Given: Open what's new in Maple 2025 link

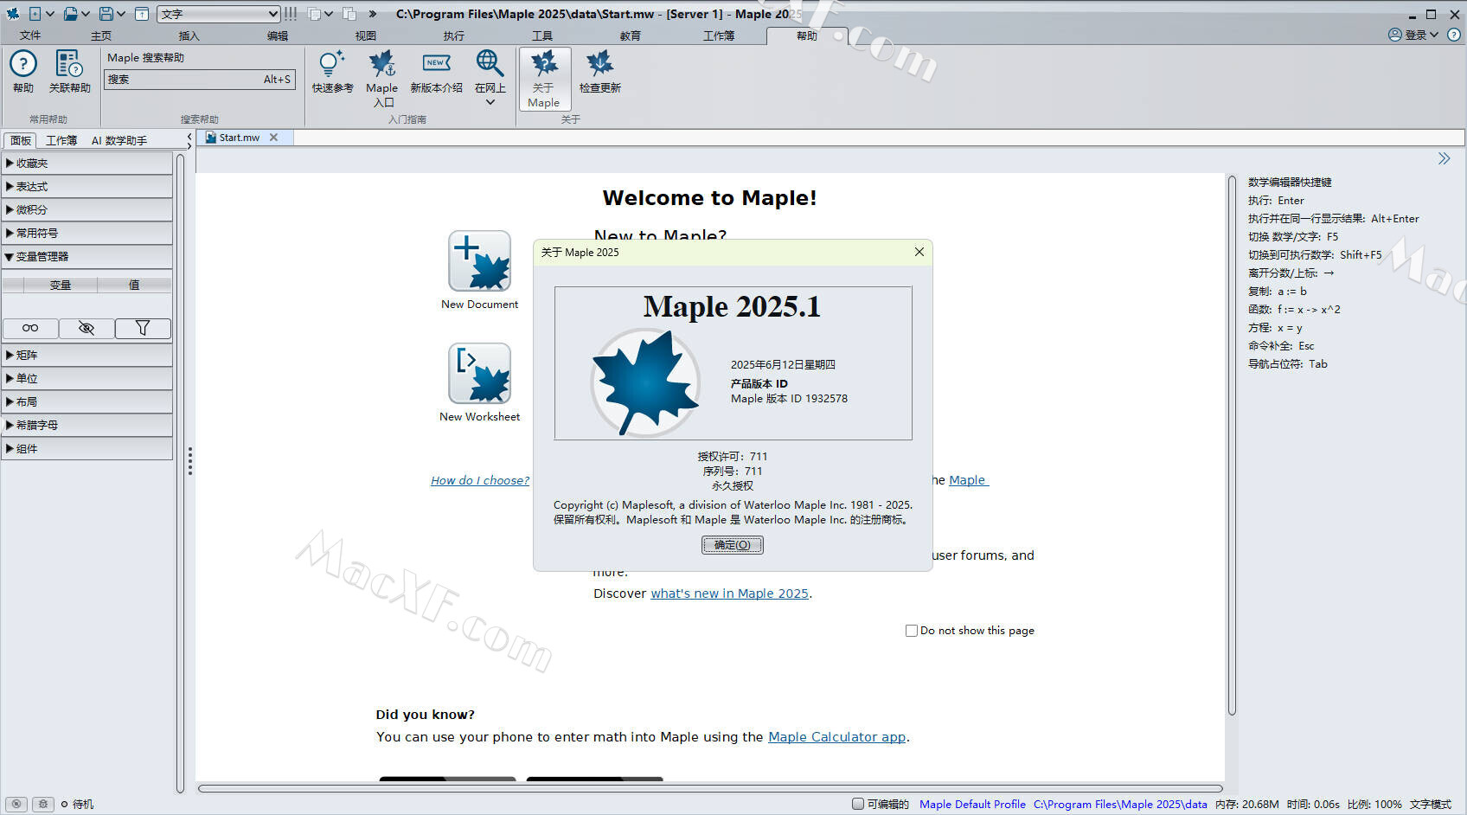Looking at the screenshot, I should [x=730, y=594].
